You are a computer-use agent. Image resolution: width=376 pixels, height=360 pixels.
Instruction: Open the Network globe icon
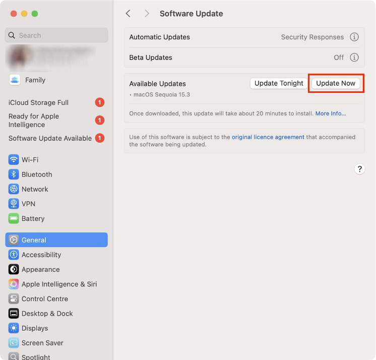point(14,189)
